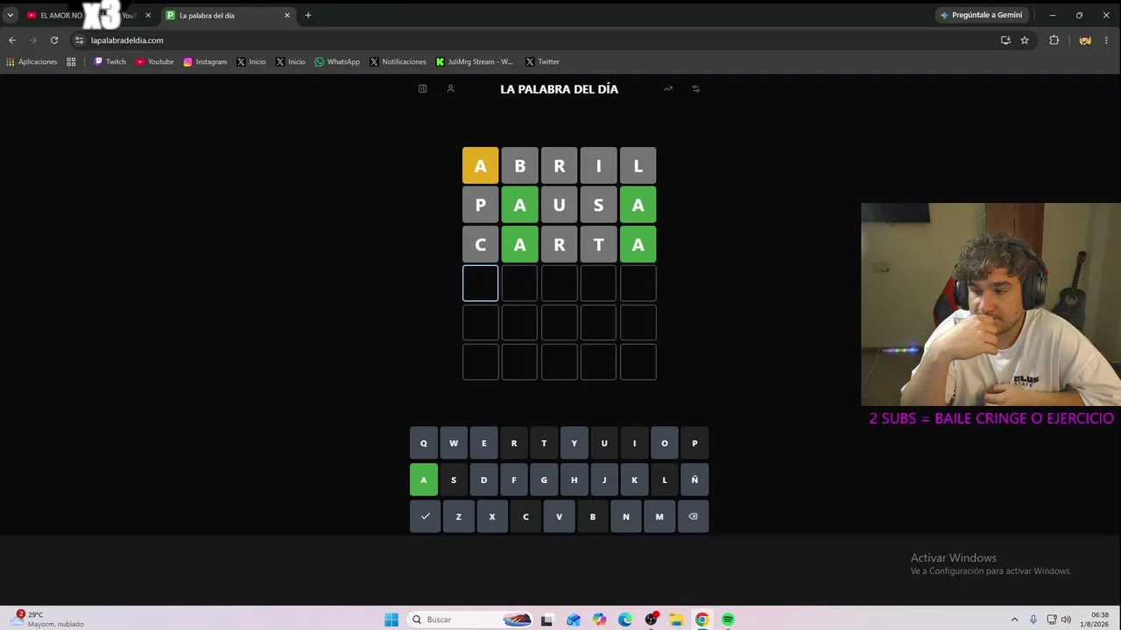Tap the K key on the on-screen keyboard
The height and width of the screenshot is (630, 1121).
634,479
